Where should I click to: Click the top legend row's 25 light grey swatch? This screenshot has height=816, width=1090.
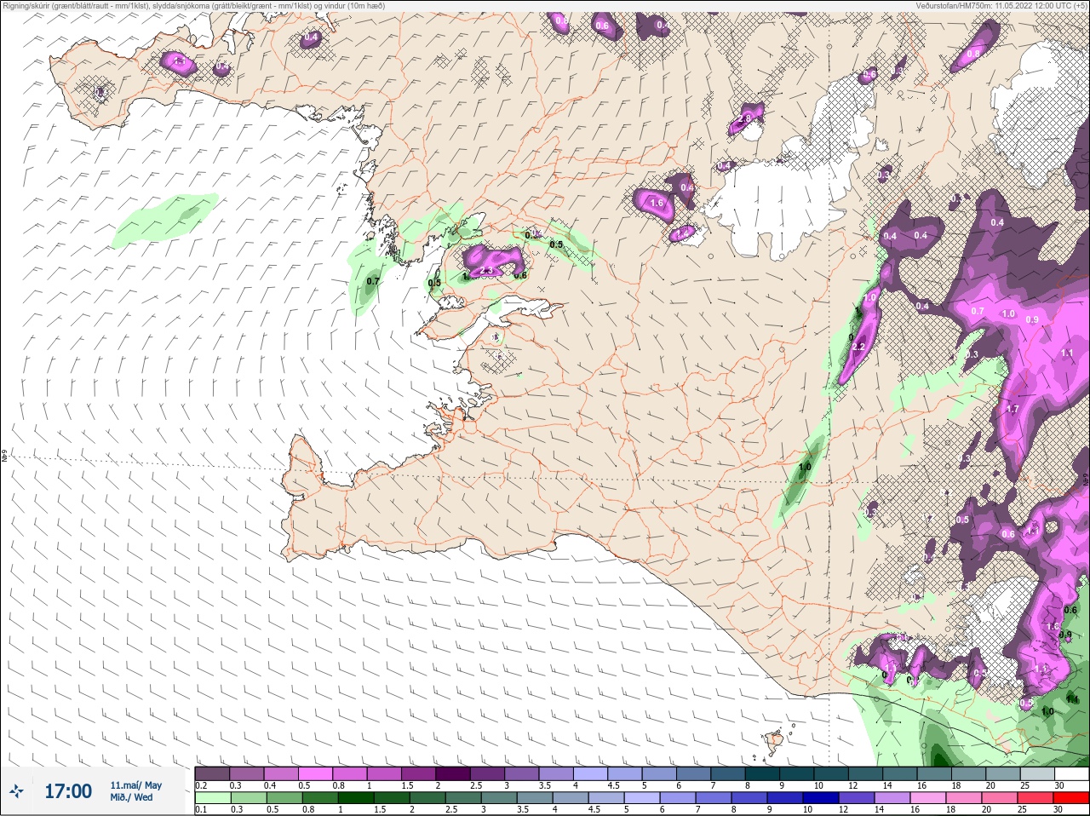click(1038, 773)
